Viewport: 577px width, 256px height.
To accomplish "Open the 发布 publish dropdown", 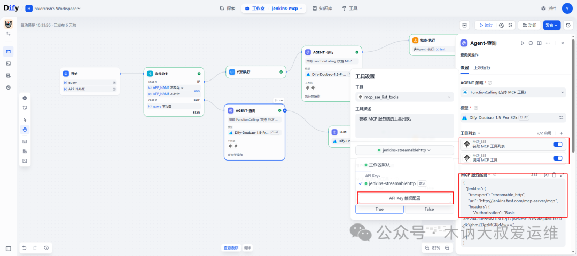I will 551,26.
